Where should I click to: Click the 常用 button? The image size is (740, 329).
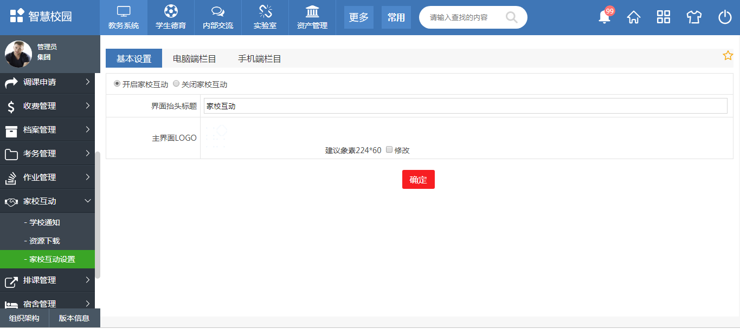pos(396,17)
